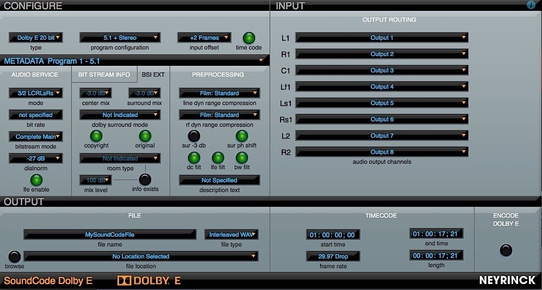The height and width of the screenshot is (290, 542).
Task: Open line dyn range compression dropdown
Action: tap(220, 93)
